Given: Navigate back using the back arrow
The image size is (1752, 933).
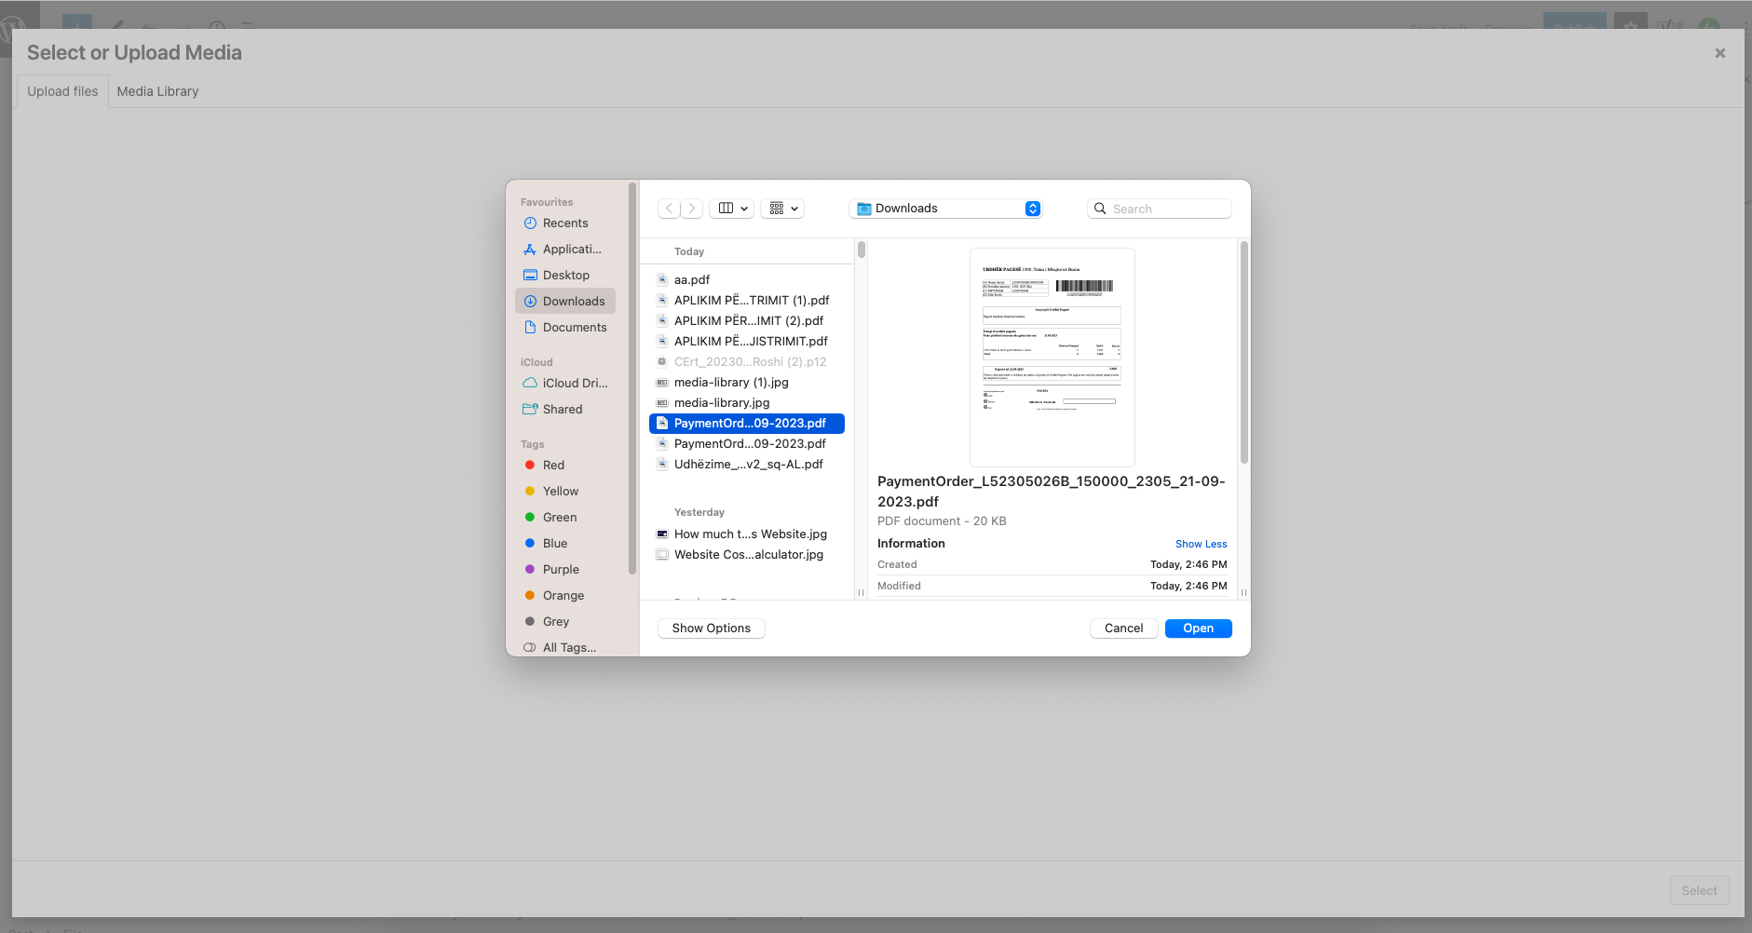Looking at the screenshot, I should click(670, 208).
